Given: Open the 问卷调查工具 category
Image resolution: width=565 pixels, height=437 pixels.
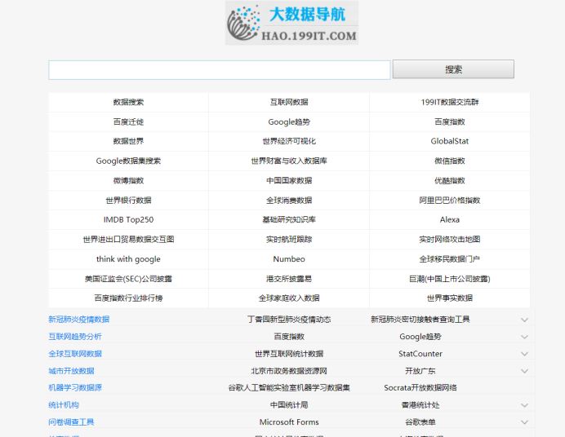Looking at the screenshot, I should coord(71,422).
